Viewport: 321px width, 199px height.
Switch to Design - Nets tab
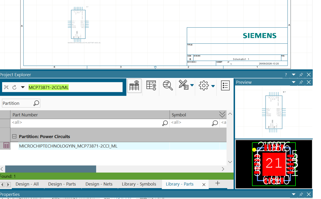pos(99,184)
